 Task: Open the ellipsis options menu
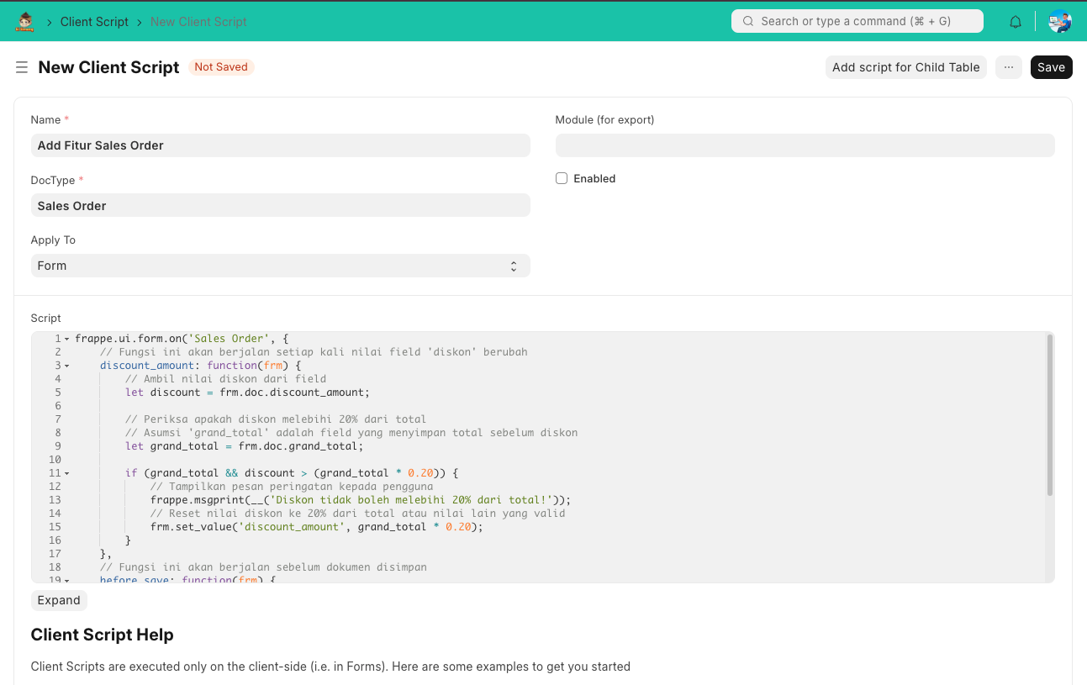click(x=1008, y=67)
